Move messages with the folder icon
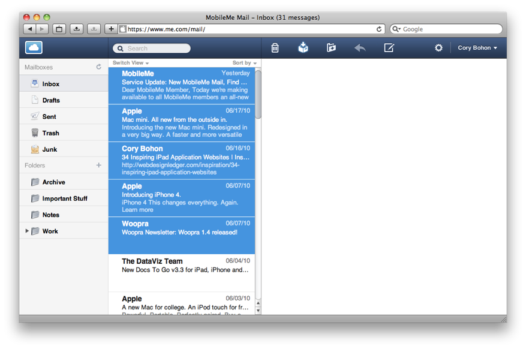The width and height of the screenshot is (526, 349). click(x=332, y=47)
